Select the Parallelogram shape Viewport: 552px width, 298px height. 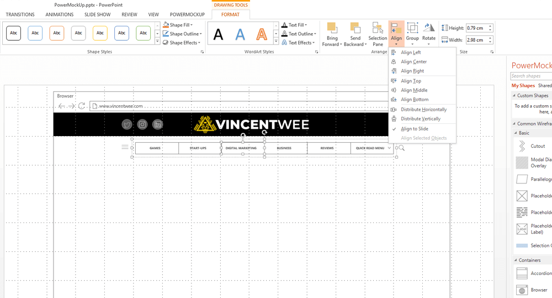pos(522,179)
